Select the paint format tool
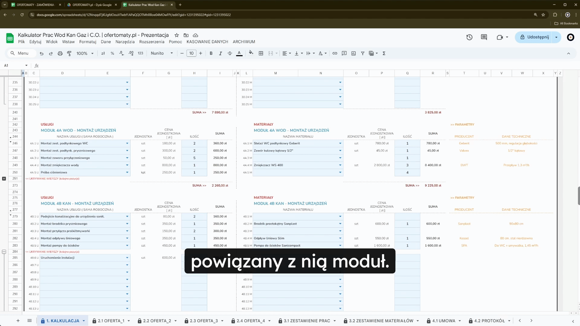Viewport: 580px width, 326px height. tap(69, 53)
